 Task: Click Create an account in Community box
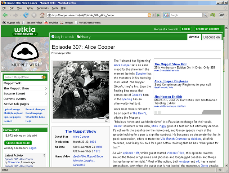click(18, 143)
